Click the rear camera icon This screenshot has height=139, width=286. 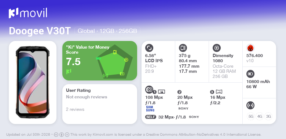(x=149, y=89)
